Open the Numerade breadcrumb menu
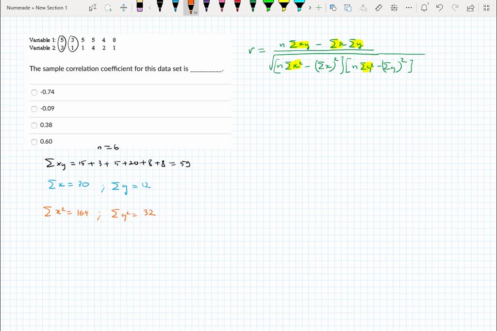Screen dimensions: 497x331 click(18, 8)
